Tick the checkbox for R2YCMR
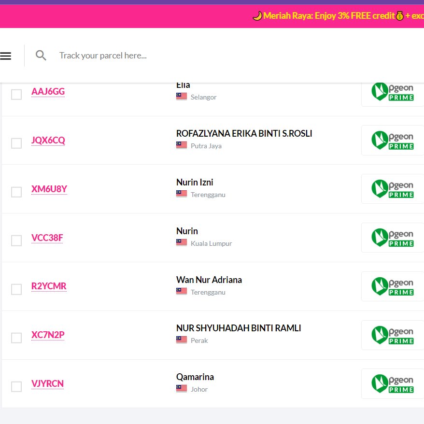Viewport: 424px width, 424px height. tap(16, 289)
